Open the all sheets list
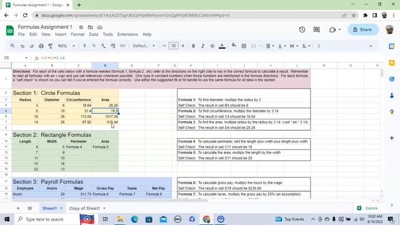 pyautogui.click(x=30, y=208)
